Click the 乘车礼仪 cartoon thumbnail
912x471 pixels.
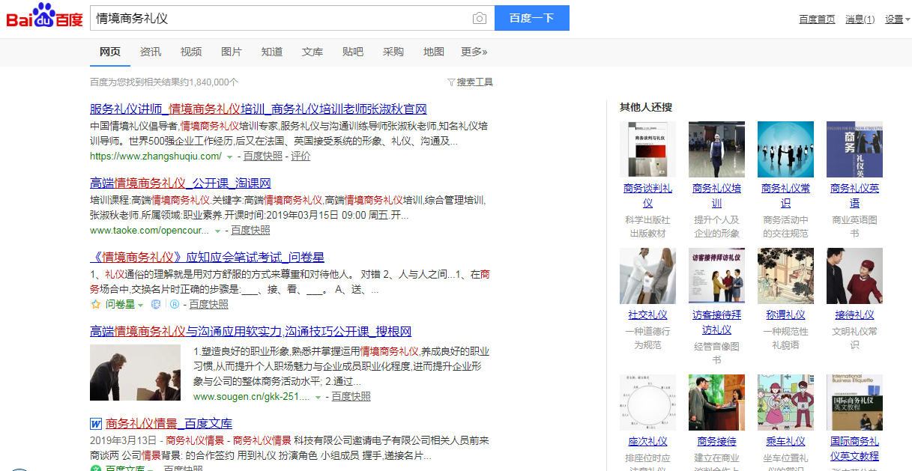pos(785,402)
